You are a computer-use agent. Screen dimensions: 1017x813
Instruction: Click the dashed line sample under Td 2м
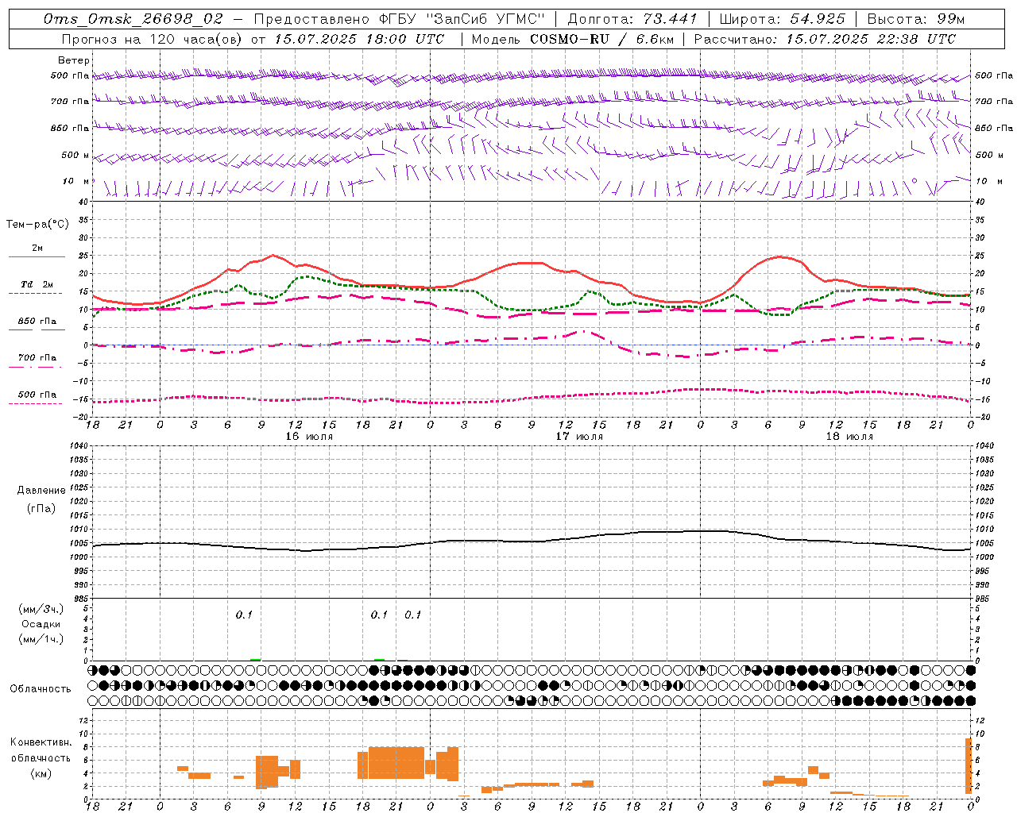click(35, 294)
